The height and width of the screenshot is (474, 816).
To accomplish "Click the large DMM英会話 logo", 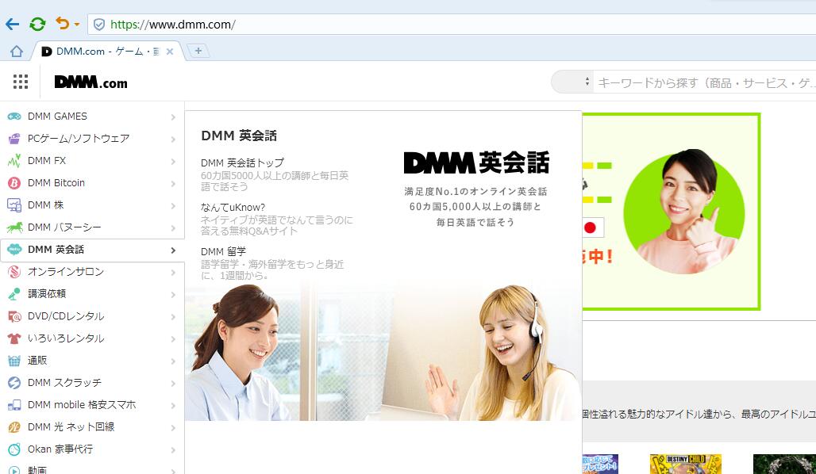I will point(476,162).
